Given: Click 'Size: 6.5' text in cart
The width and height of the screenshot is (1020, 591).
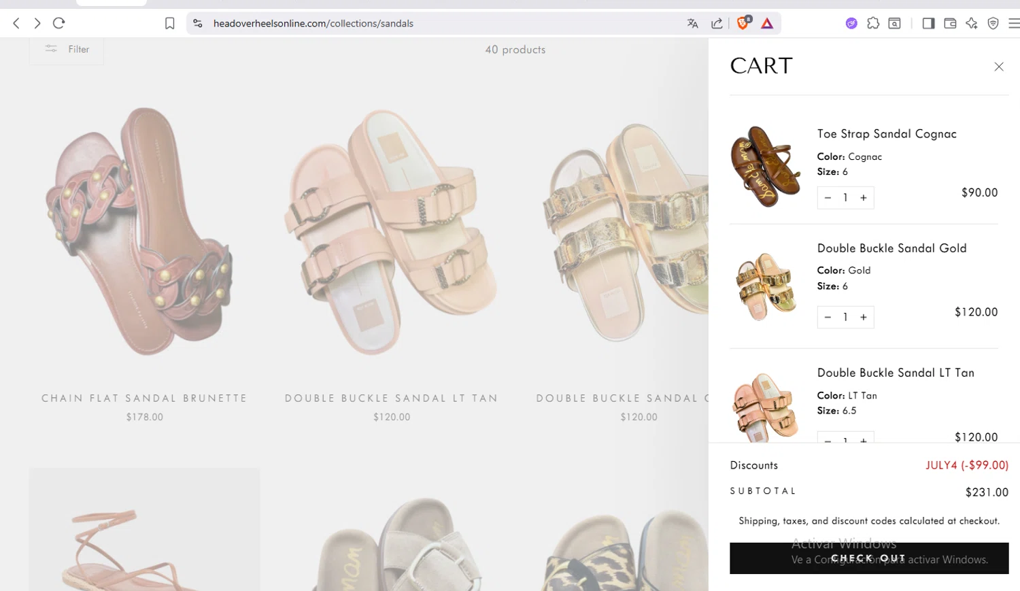Looking at the screenshot, I should [836, 411].
